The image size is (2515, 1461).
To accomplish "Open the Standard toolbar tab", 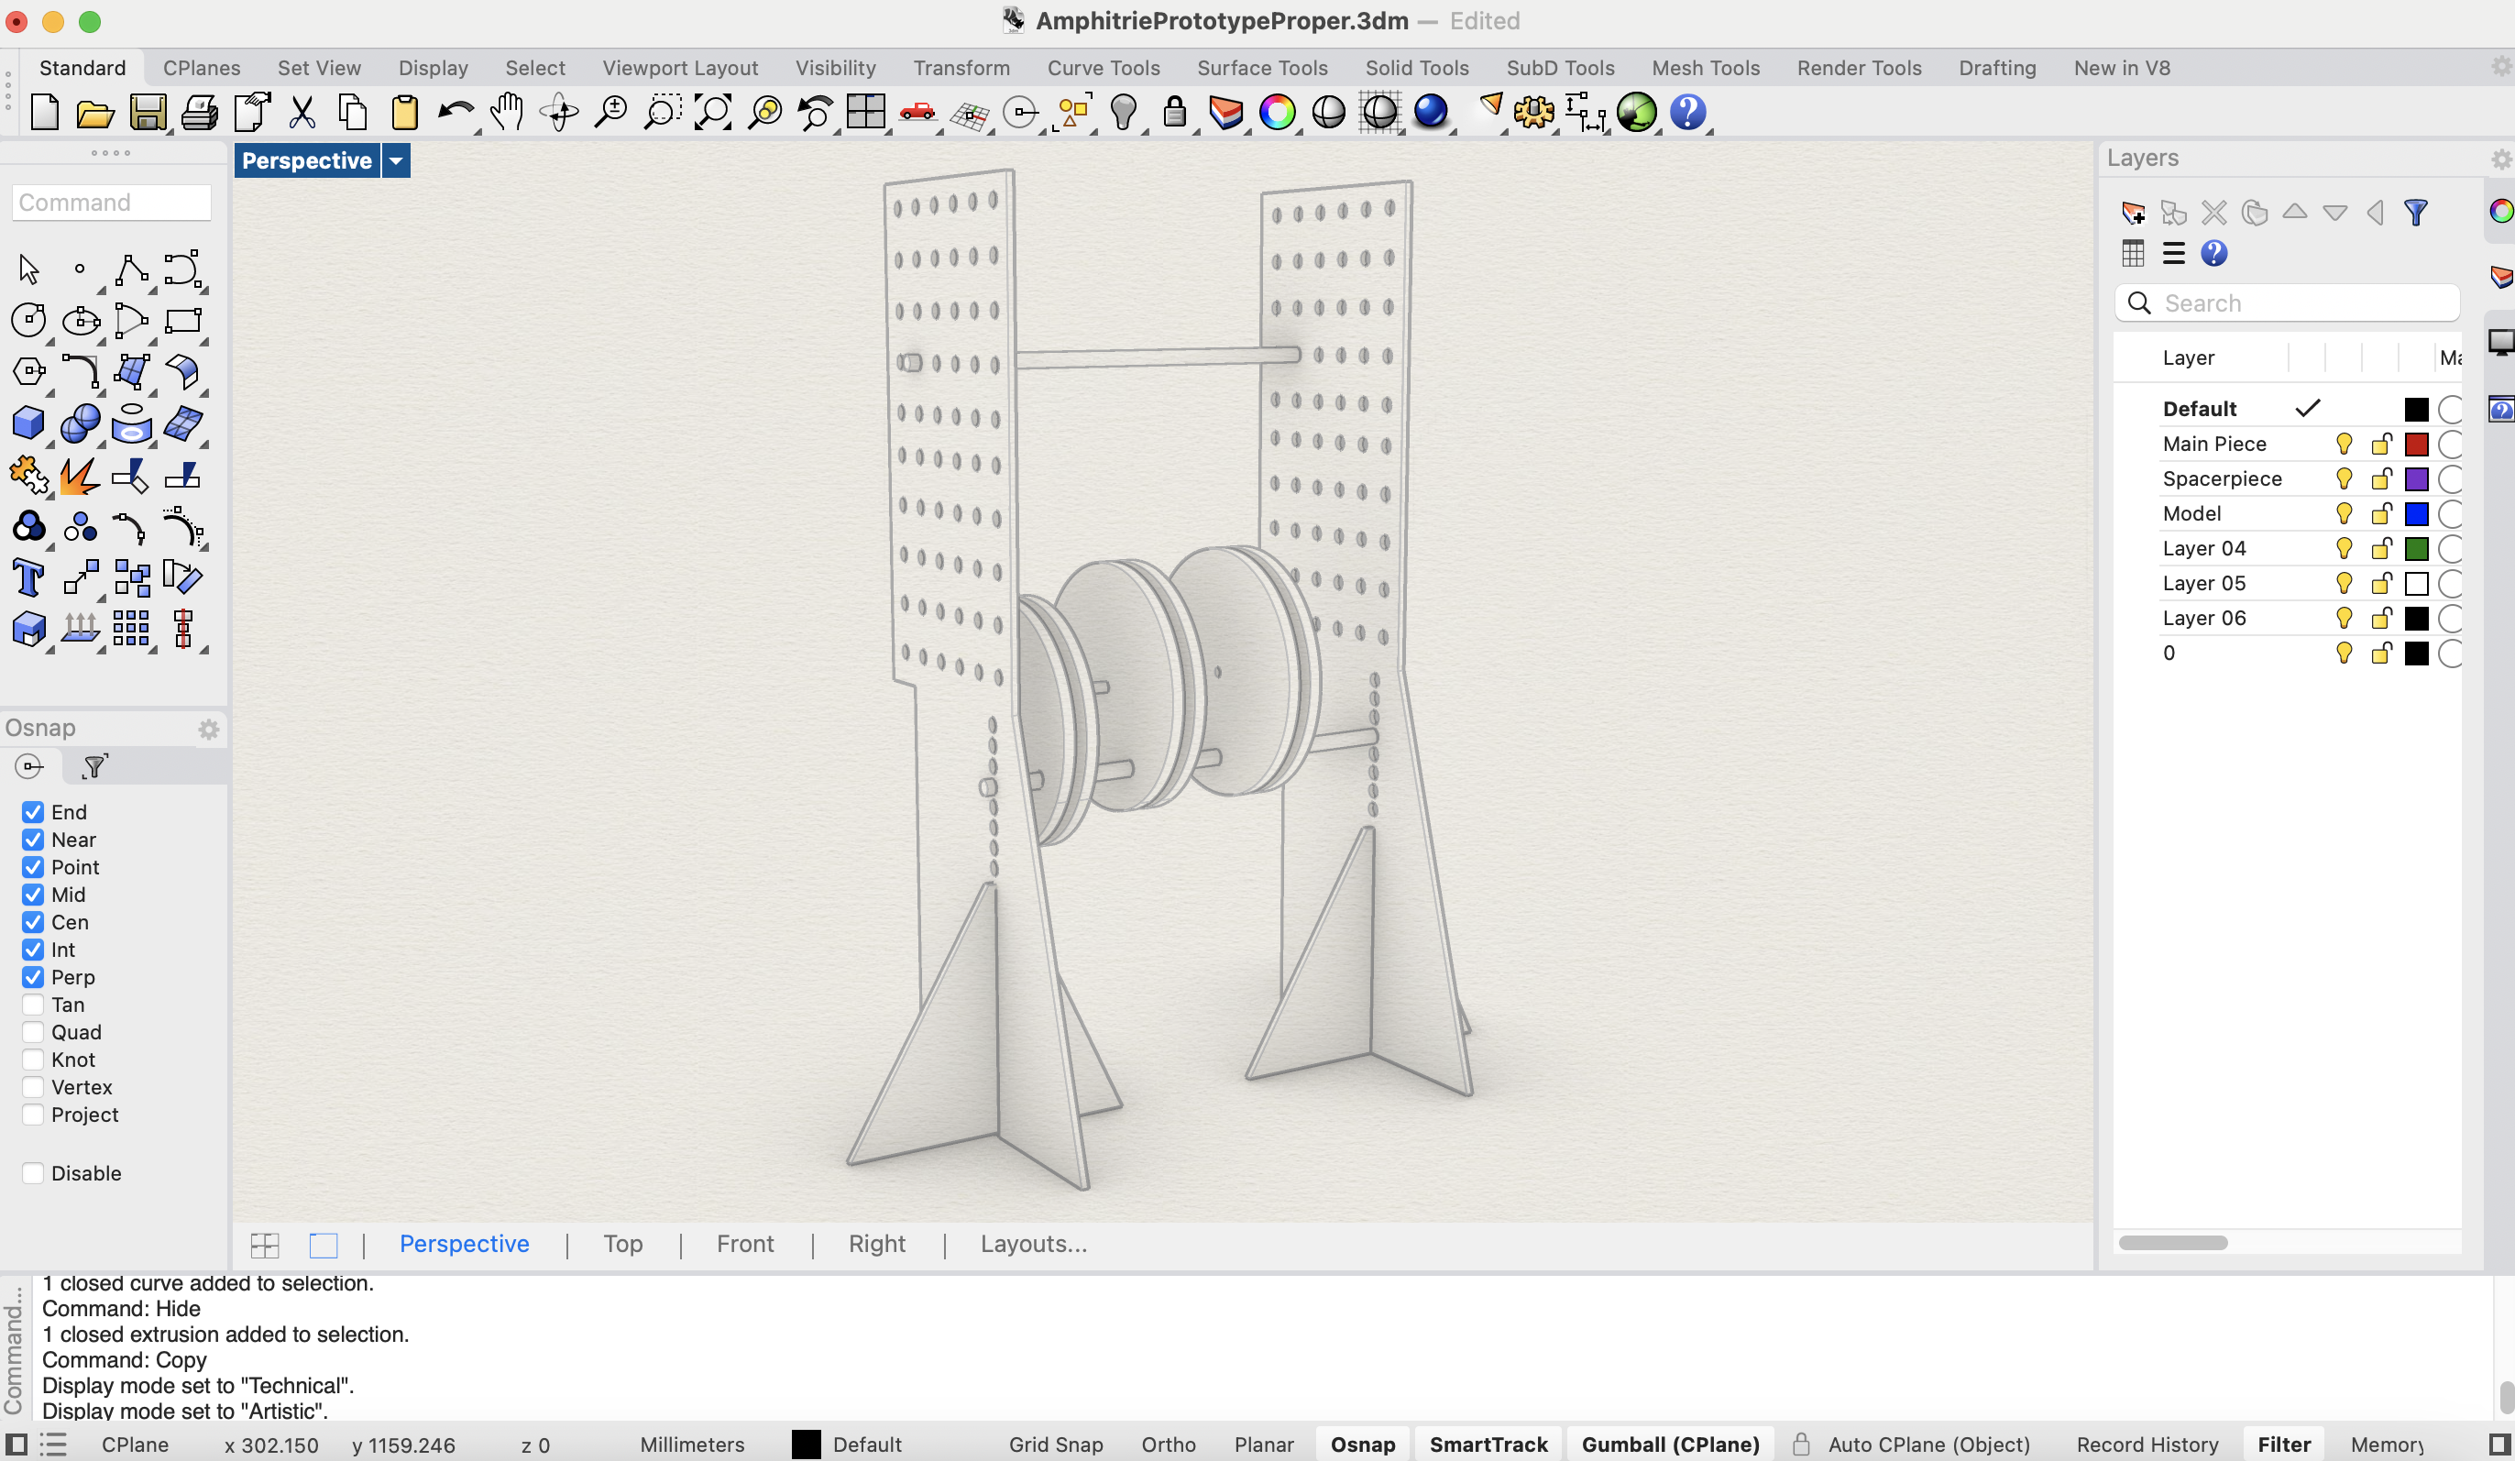I will coord(82,68).
